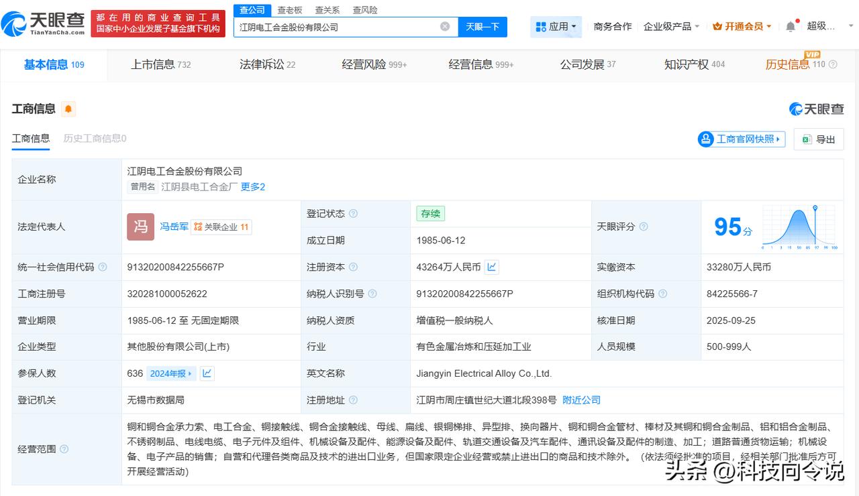Open insured headcount trend chart icon
Image resolution: width=859 pixels, height=496 pixels.
point(207,373)
